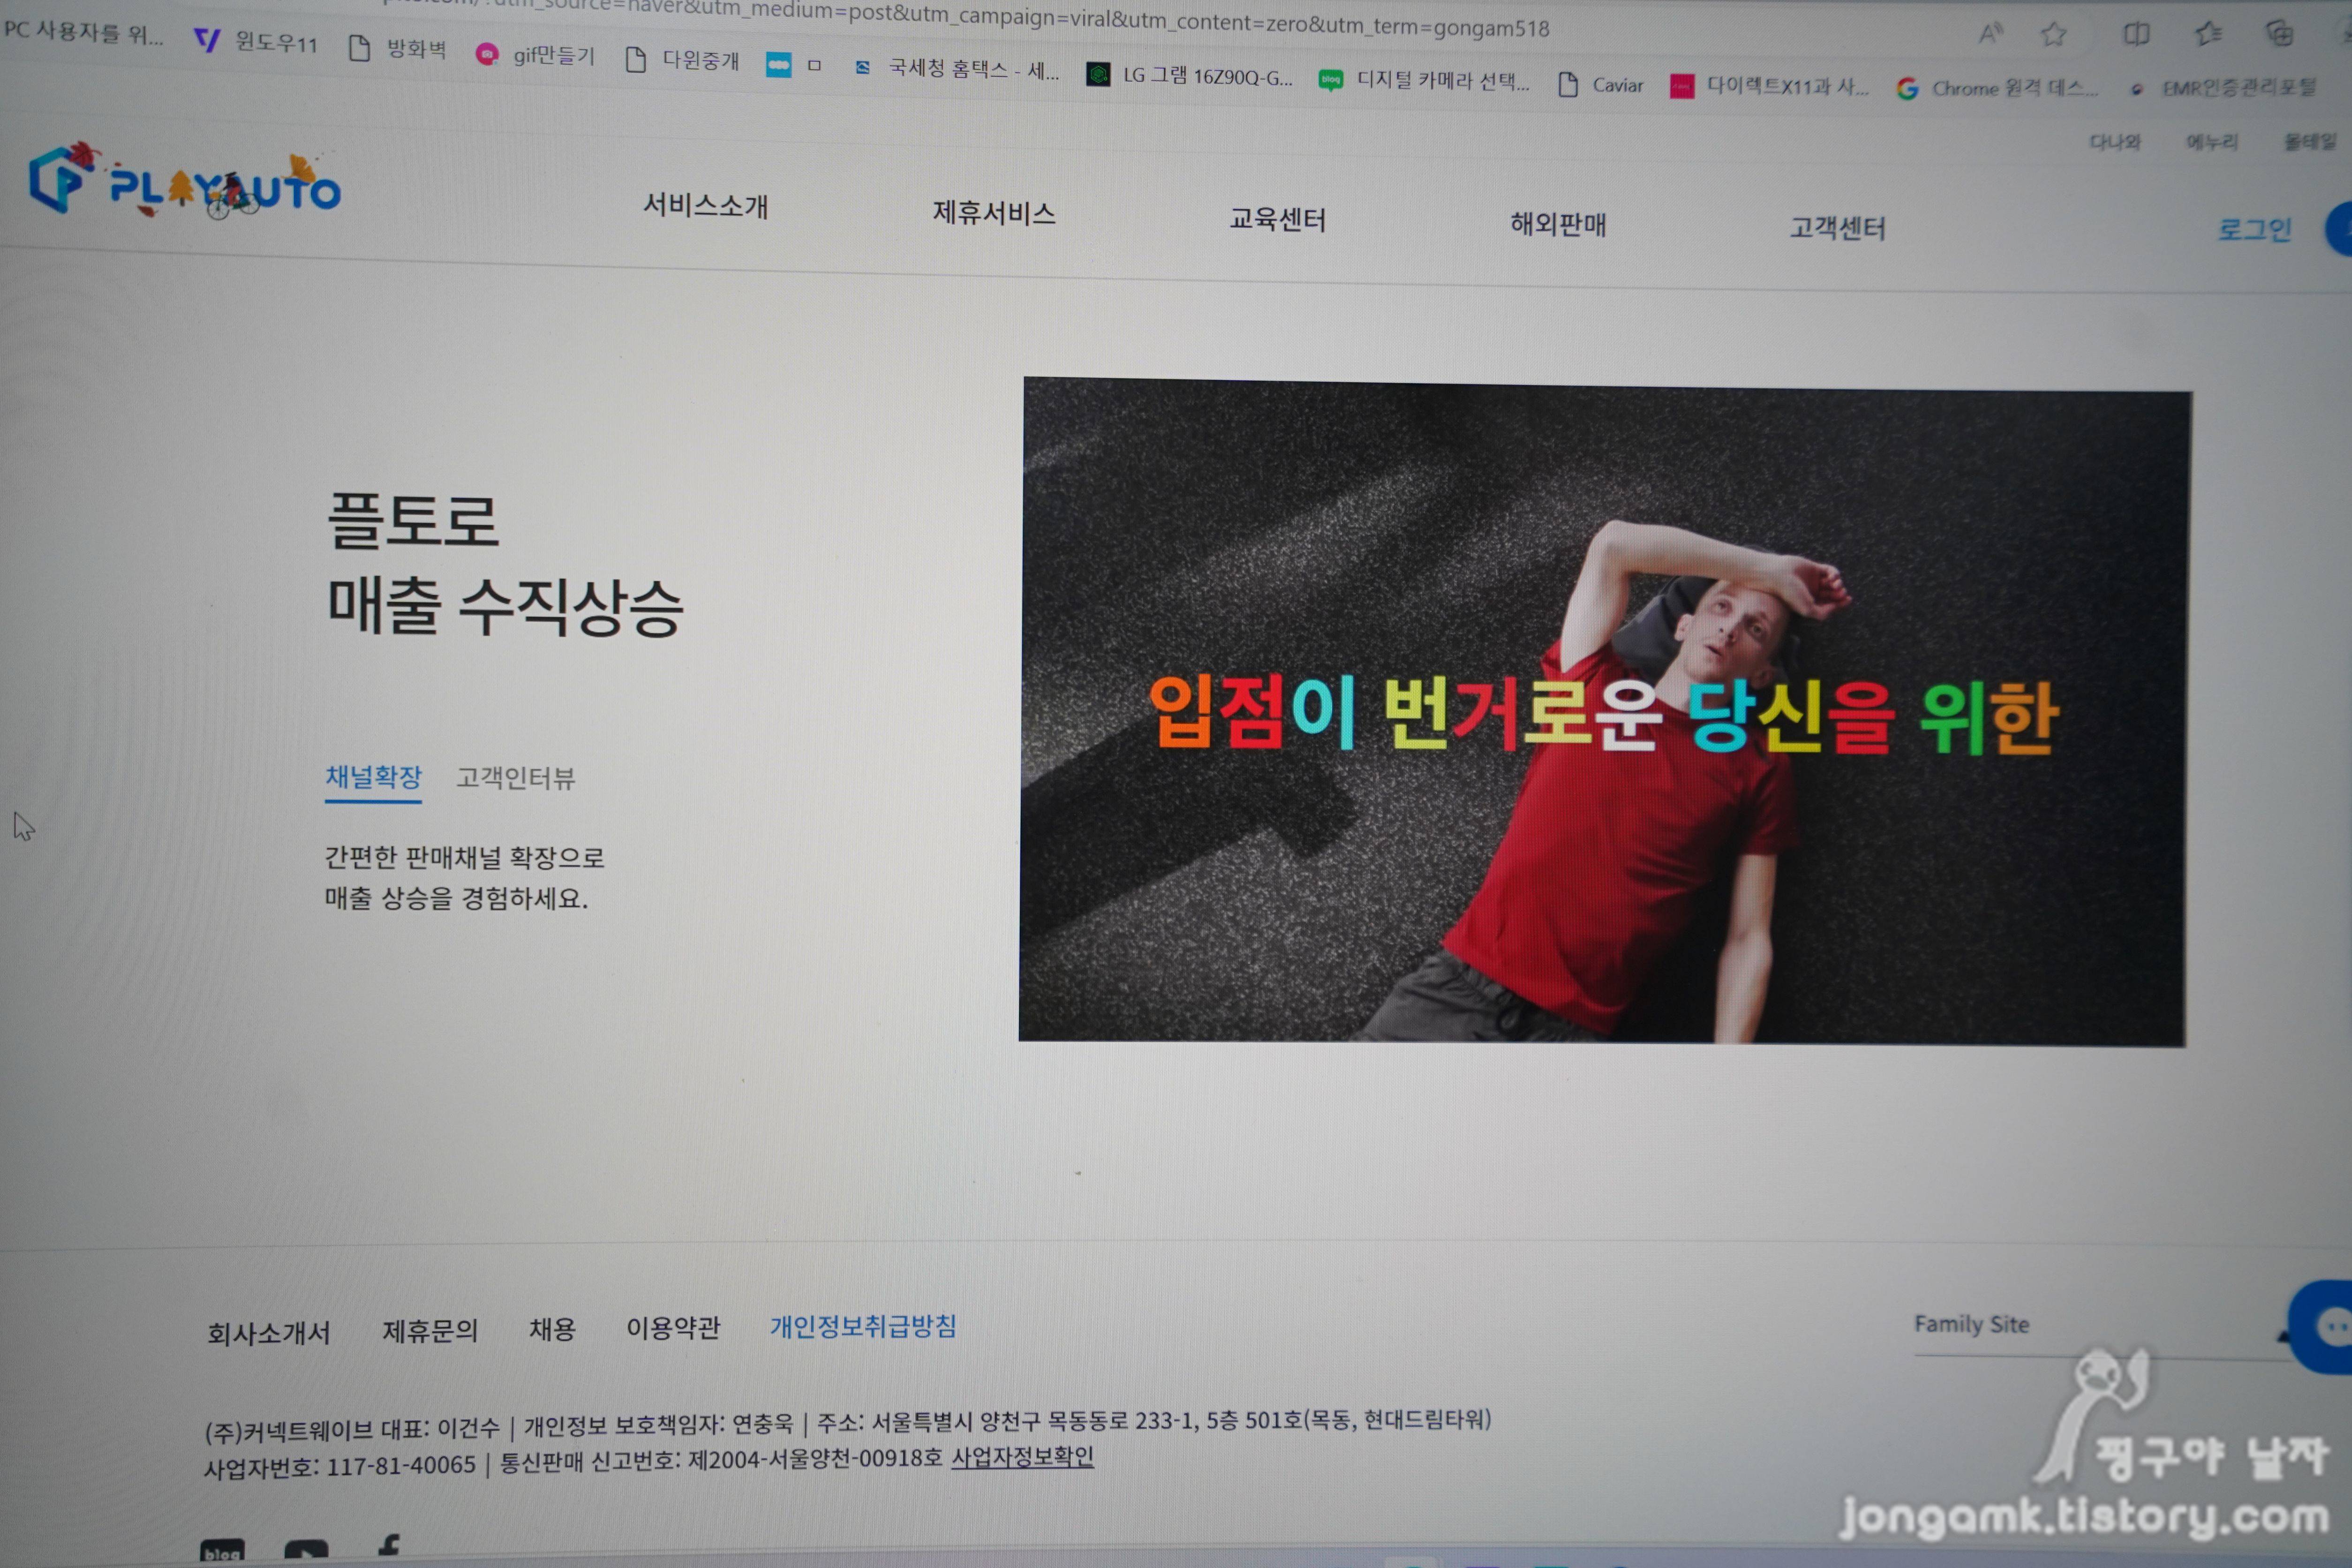Click the add to favorites star icon
This screenshot has height=1568, width=2352.
coord(2054,35)
